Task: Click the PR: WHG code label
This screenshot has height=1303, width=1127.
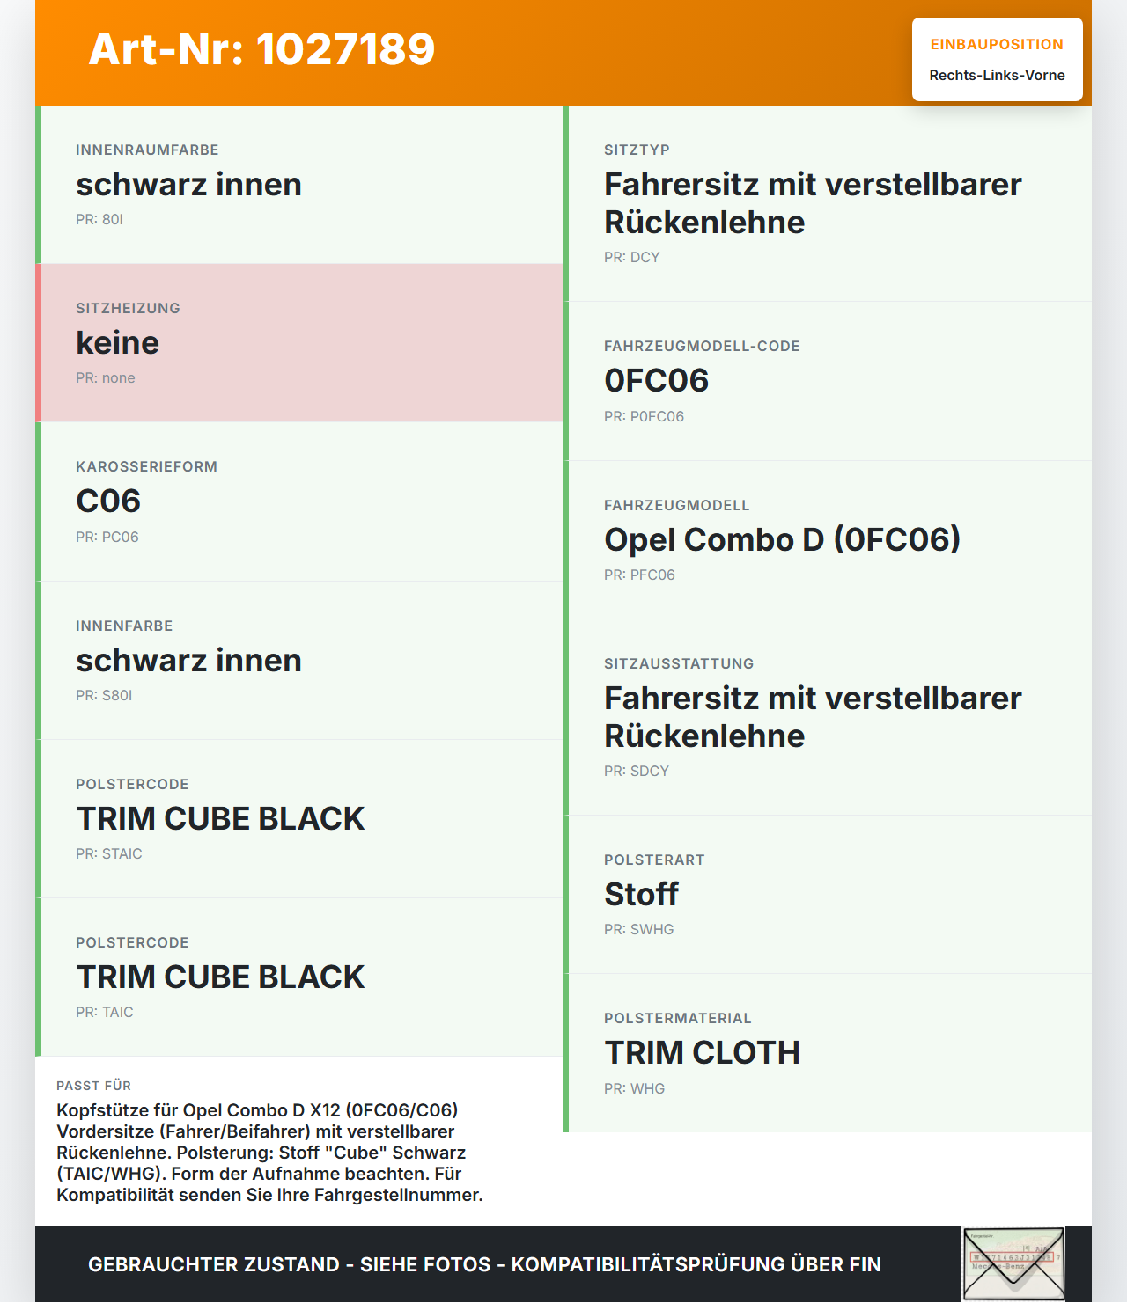Action: pyautogui.click(x=634, y=1088)
